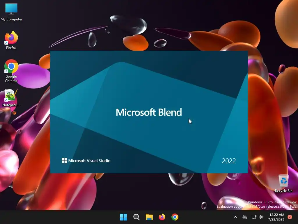Select the Notepad++ desktop shortcut
The height and width of the screenshot is (224, 298).
[11, 98]
